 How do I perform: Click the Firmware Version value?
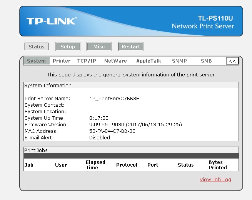[x=135, y=125]
